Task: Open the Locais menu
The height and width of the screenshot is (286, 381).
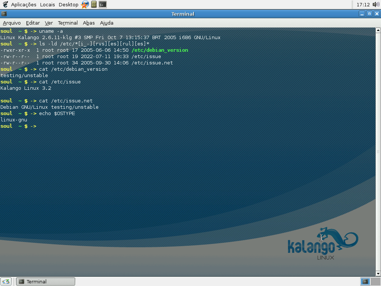Action: click(x=47, y=4)
